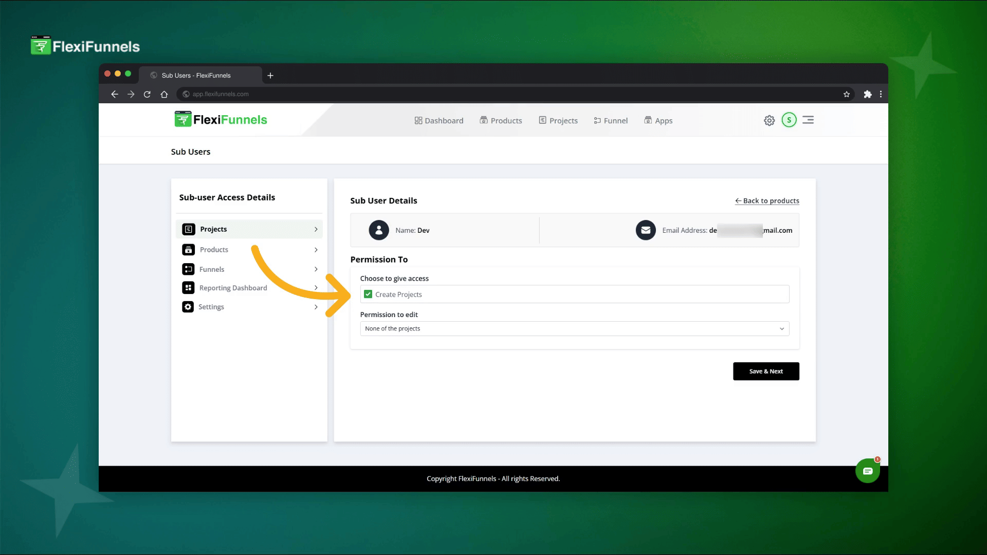
Task: Click the browser extensions puzzle icon
Action: 868,94
